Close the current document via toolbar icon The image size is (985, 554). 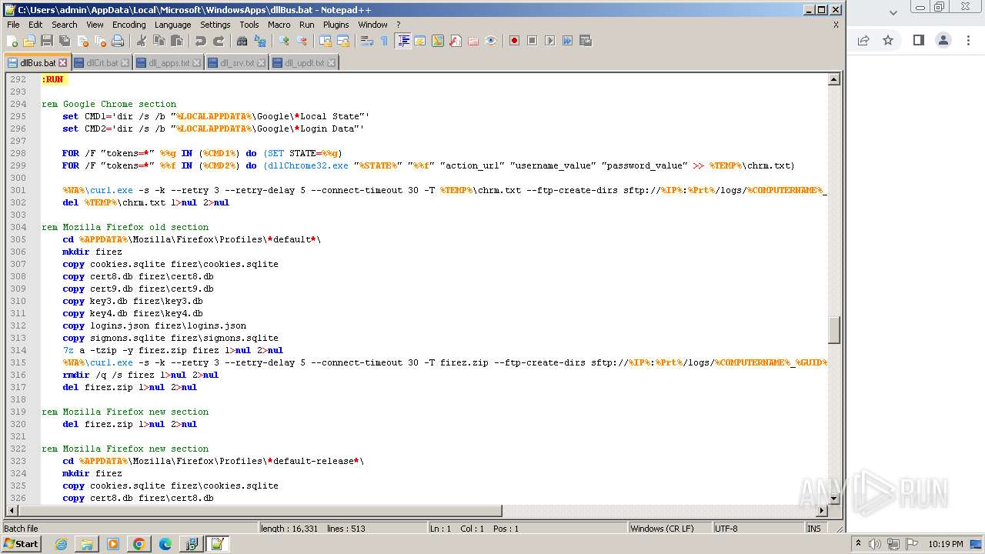click(x=82, y=41)
